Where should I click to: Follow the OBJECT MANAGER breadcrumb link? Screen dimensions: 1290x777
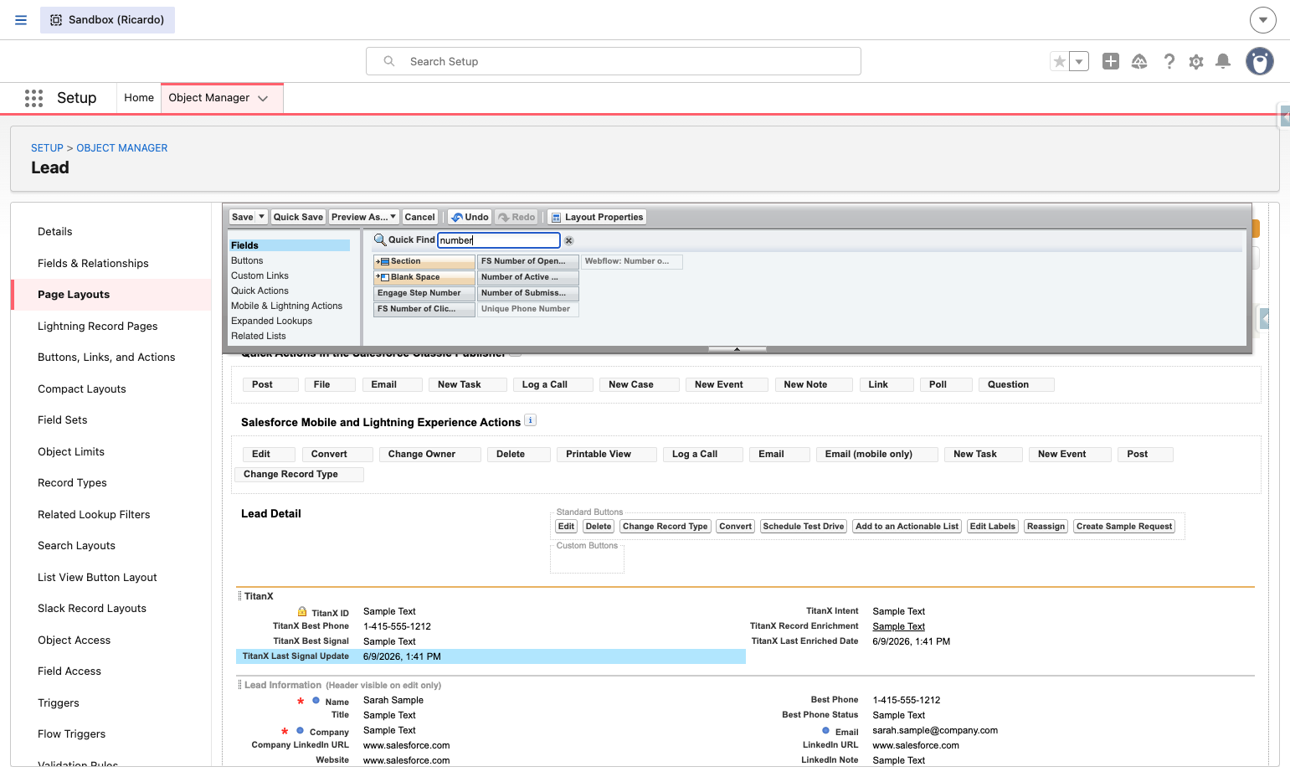pyautogui.click(x=122, y=148)
